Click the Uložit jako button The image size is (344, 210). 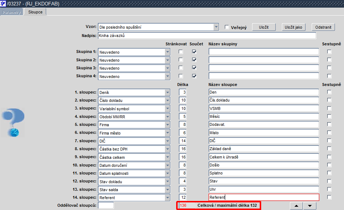click(293, 27)
